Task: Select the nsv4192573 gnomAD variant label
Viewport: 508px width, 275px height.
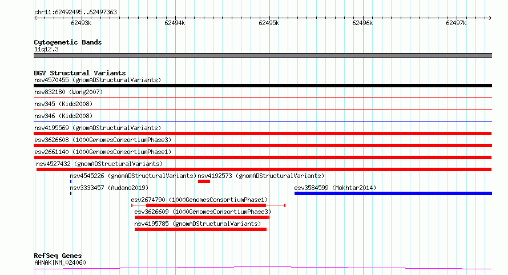Action: pyautogui.click(x=261, y=176)
